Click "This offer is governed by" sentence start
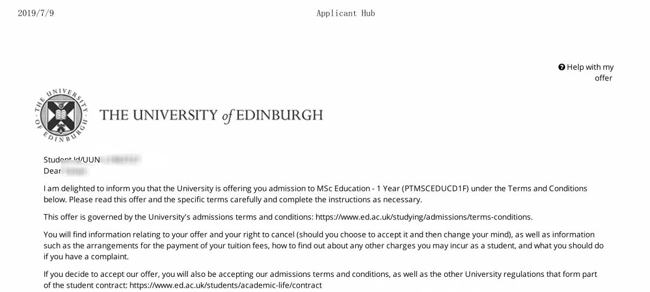The height and width of the screenshot is (292, 650). 88,217
